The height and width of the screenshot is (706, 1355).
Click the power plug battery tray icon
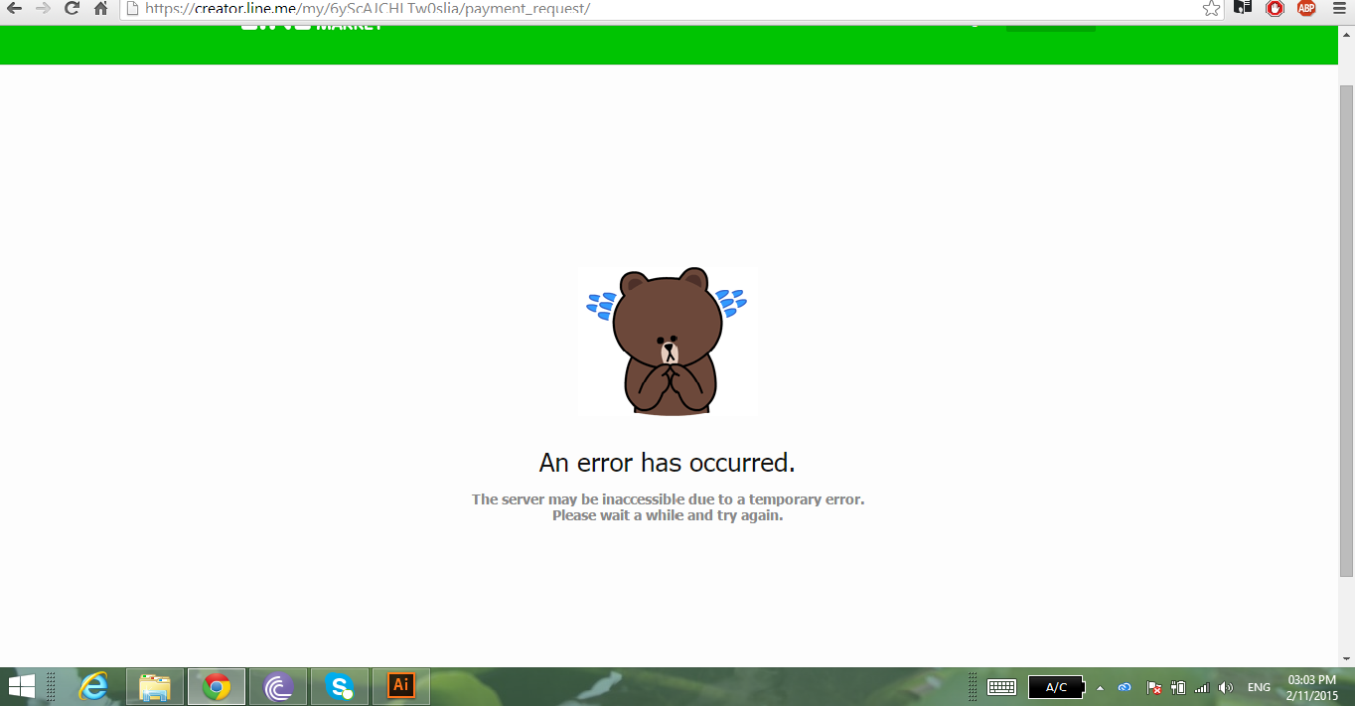[1179, 687]
